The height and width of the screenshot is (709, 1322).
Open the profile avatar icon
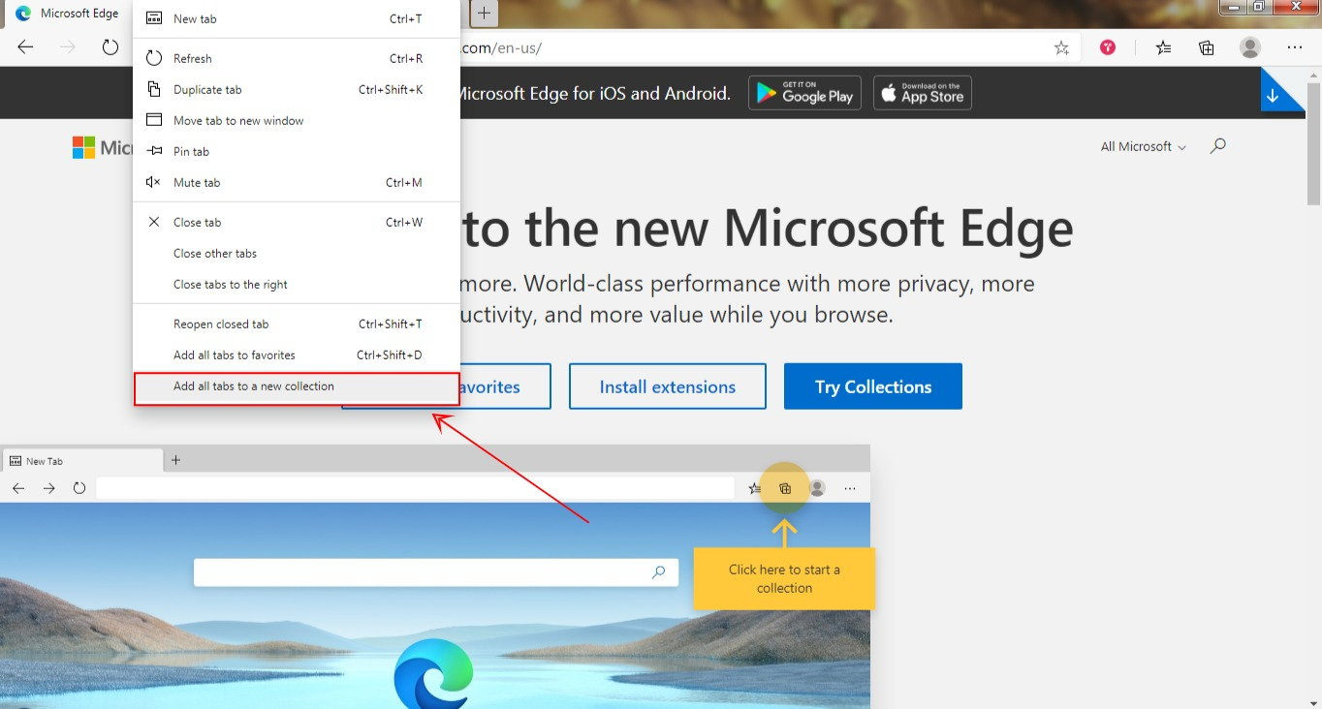(x=1248, y=46)
